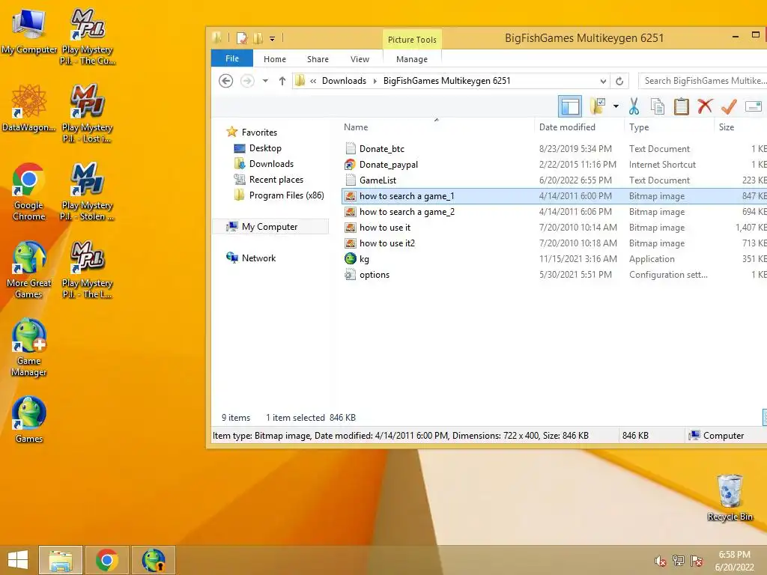Select Play Mystery P.I. - Stolen desktop shortcut
Viewport: 767px width, 575px height.
87,191
